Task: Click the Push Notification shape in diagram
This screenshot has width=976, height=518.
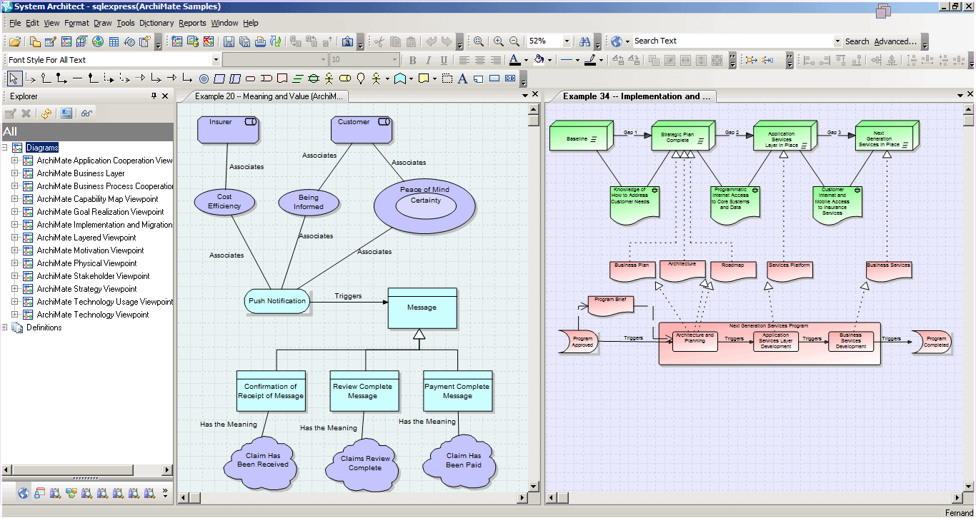Action: [277, 301]
